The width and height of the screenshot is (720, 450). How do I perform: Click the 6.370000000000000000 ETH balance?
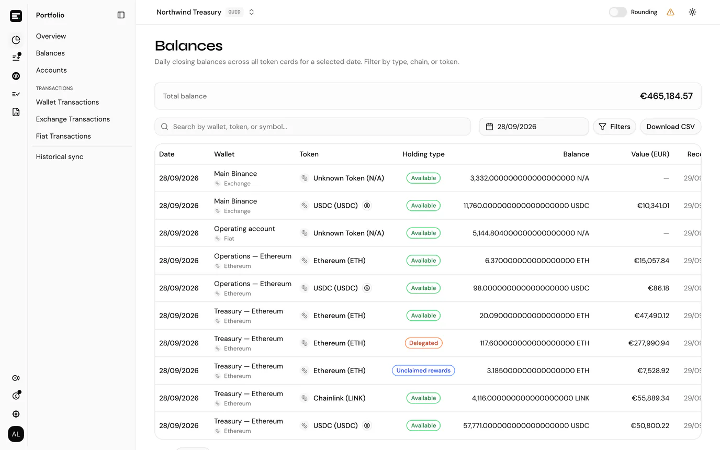pyautogui.click(x=537, y=261)
